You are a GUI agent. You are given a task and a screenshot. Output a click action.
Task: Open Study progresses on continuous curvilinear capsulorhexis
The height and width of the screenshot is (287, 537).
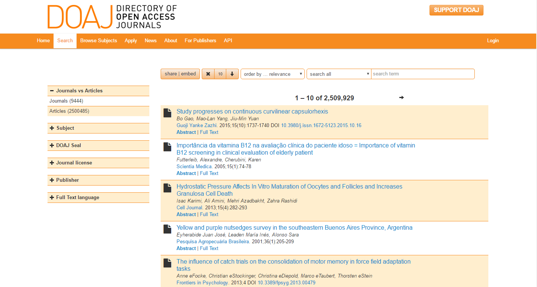click(252, 112)
